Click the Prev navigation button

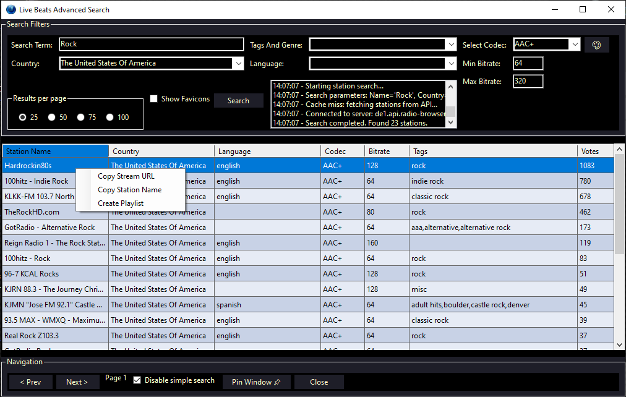30,382
